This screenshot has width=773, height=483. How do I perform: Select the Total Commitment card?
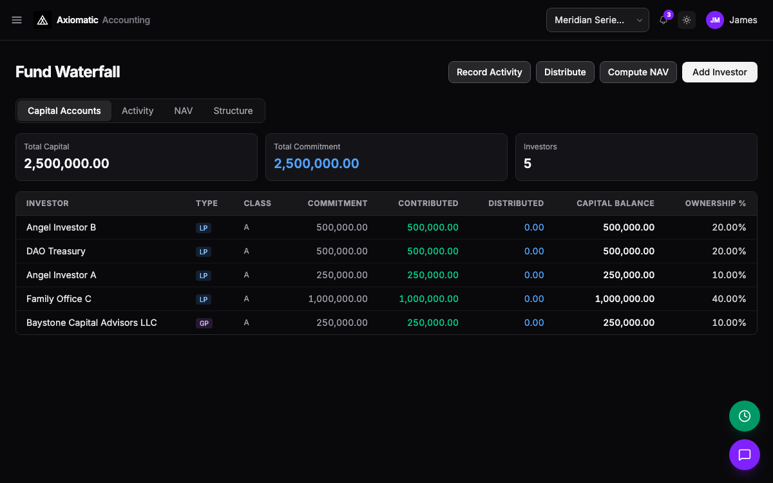[386, 157]
